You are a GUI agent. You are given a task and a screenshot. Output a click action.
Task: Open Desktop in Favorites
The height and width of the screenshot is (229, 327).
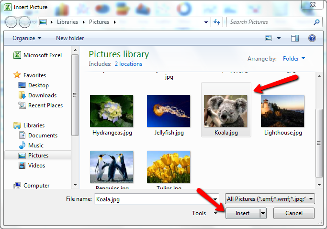point(34,85)
